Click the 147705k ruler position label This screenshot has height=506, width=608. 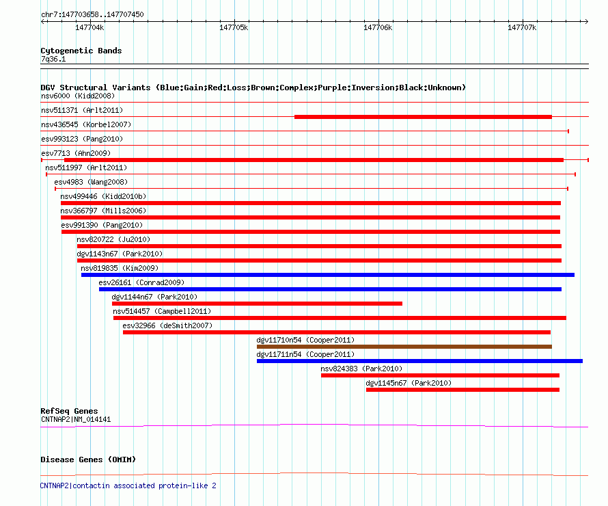[234, 27]
